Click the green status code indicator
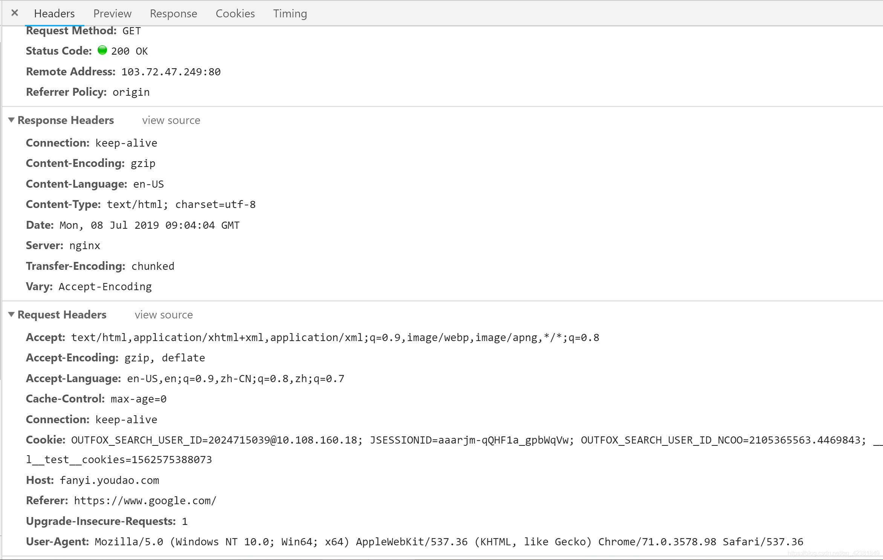 102,50
